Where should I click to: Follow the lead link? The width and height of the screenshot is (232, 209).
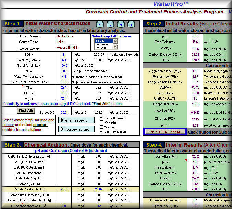44,120
